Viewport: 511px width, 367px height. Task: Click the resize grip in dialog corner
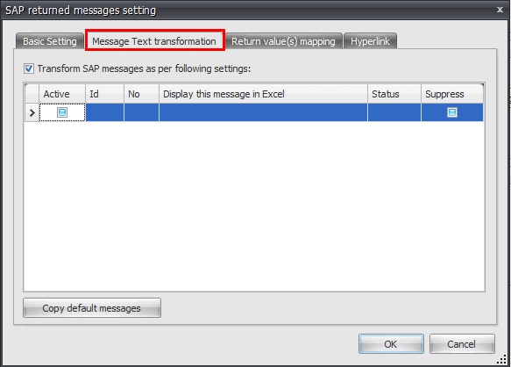tap(501, 359)
